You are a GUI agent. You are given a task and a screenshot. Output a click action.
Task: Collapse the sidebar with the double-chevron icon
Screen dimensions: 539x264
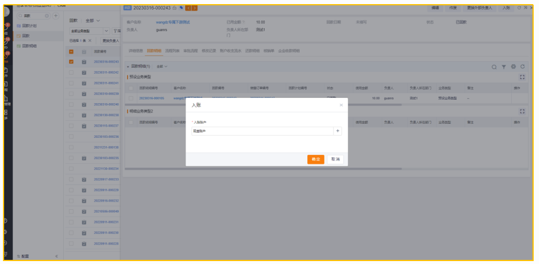click(x=57, y=256)
